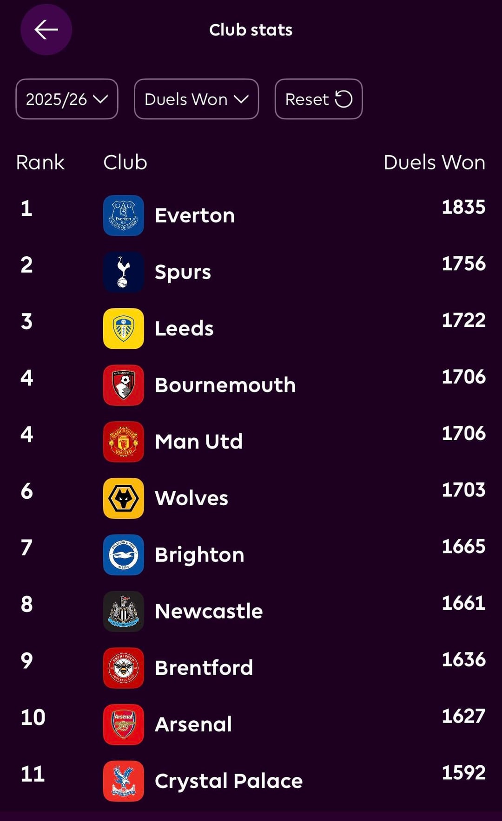Tap the back arrow button

point(46,30)
